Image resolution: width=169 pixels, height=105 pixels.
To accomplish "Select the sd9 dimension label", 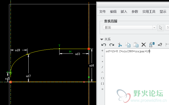I will pyautogui.click(x=18, y=50).
